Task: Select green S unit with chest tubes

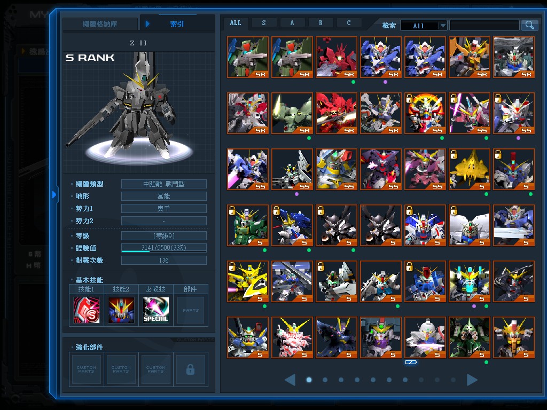Action: coord(469,337)
